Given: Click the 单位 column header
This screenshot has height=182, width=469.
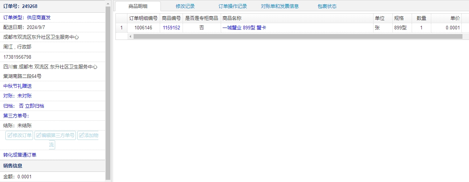Looking at the screenshot, I should click(383, 18).
